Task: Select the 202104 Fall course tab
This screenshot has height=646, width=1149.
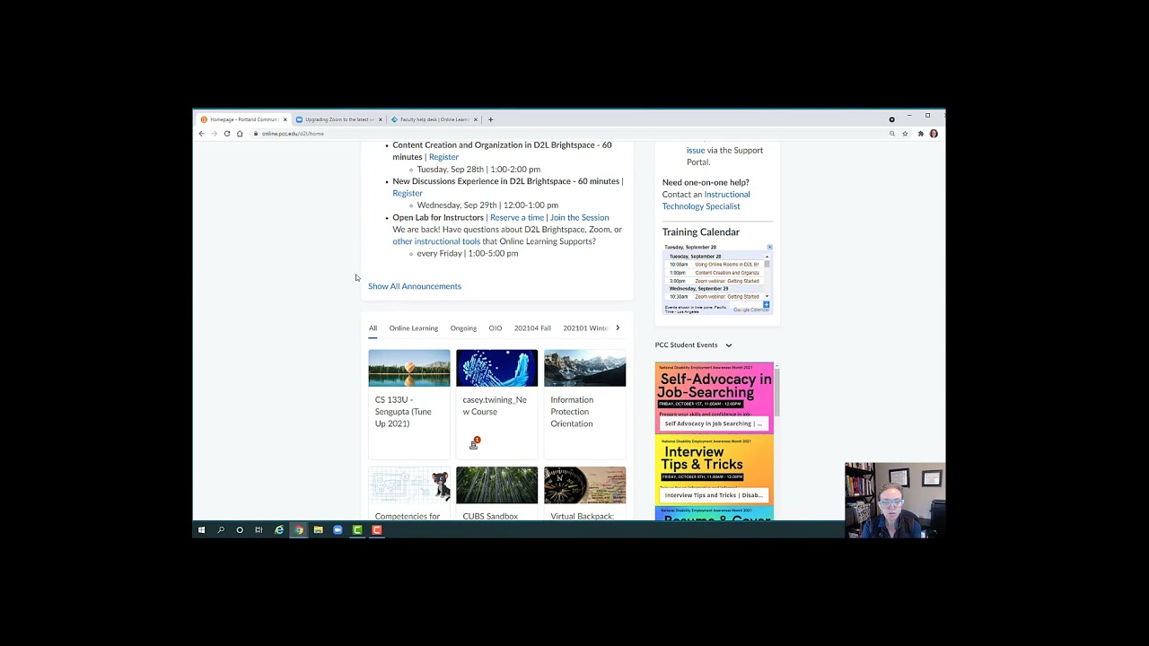Action: tap(532, 328)
